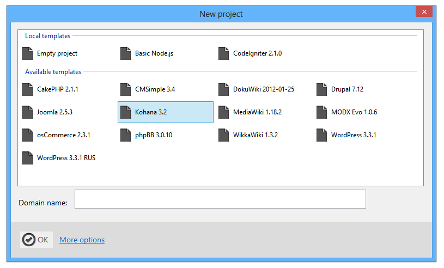
Task: Focus the Domain name input field
Action: [x=220, y=199]
